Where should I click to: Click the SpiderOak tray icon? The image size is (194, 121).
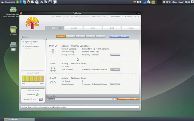click(135, 2)
